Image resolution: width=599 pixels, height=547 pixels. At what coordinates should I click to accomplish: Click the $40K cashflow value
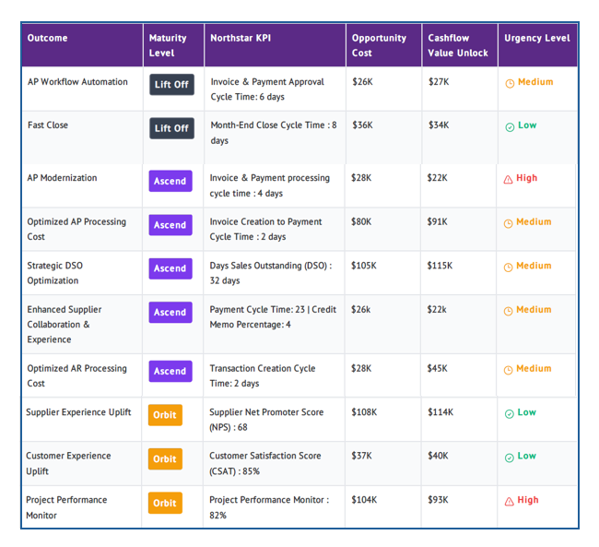click(x=438, y=456)
